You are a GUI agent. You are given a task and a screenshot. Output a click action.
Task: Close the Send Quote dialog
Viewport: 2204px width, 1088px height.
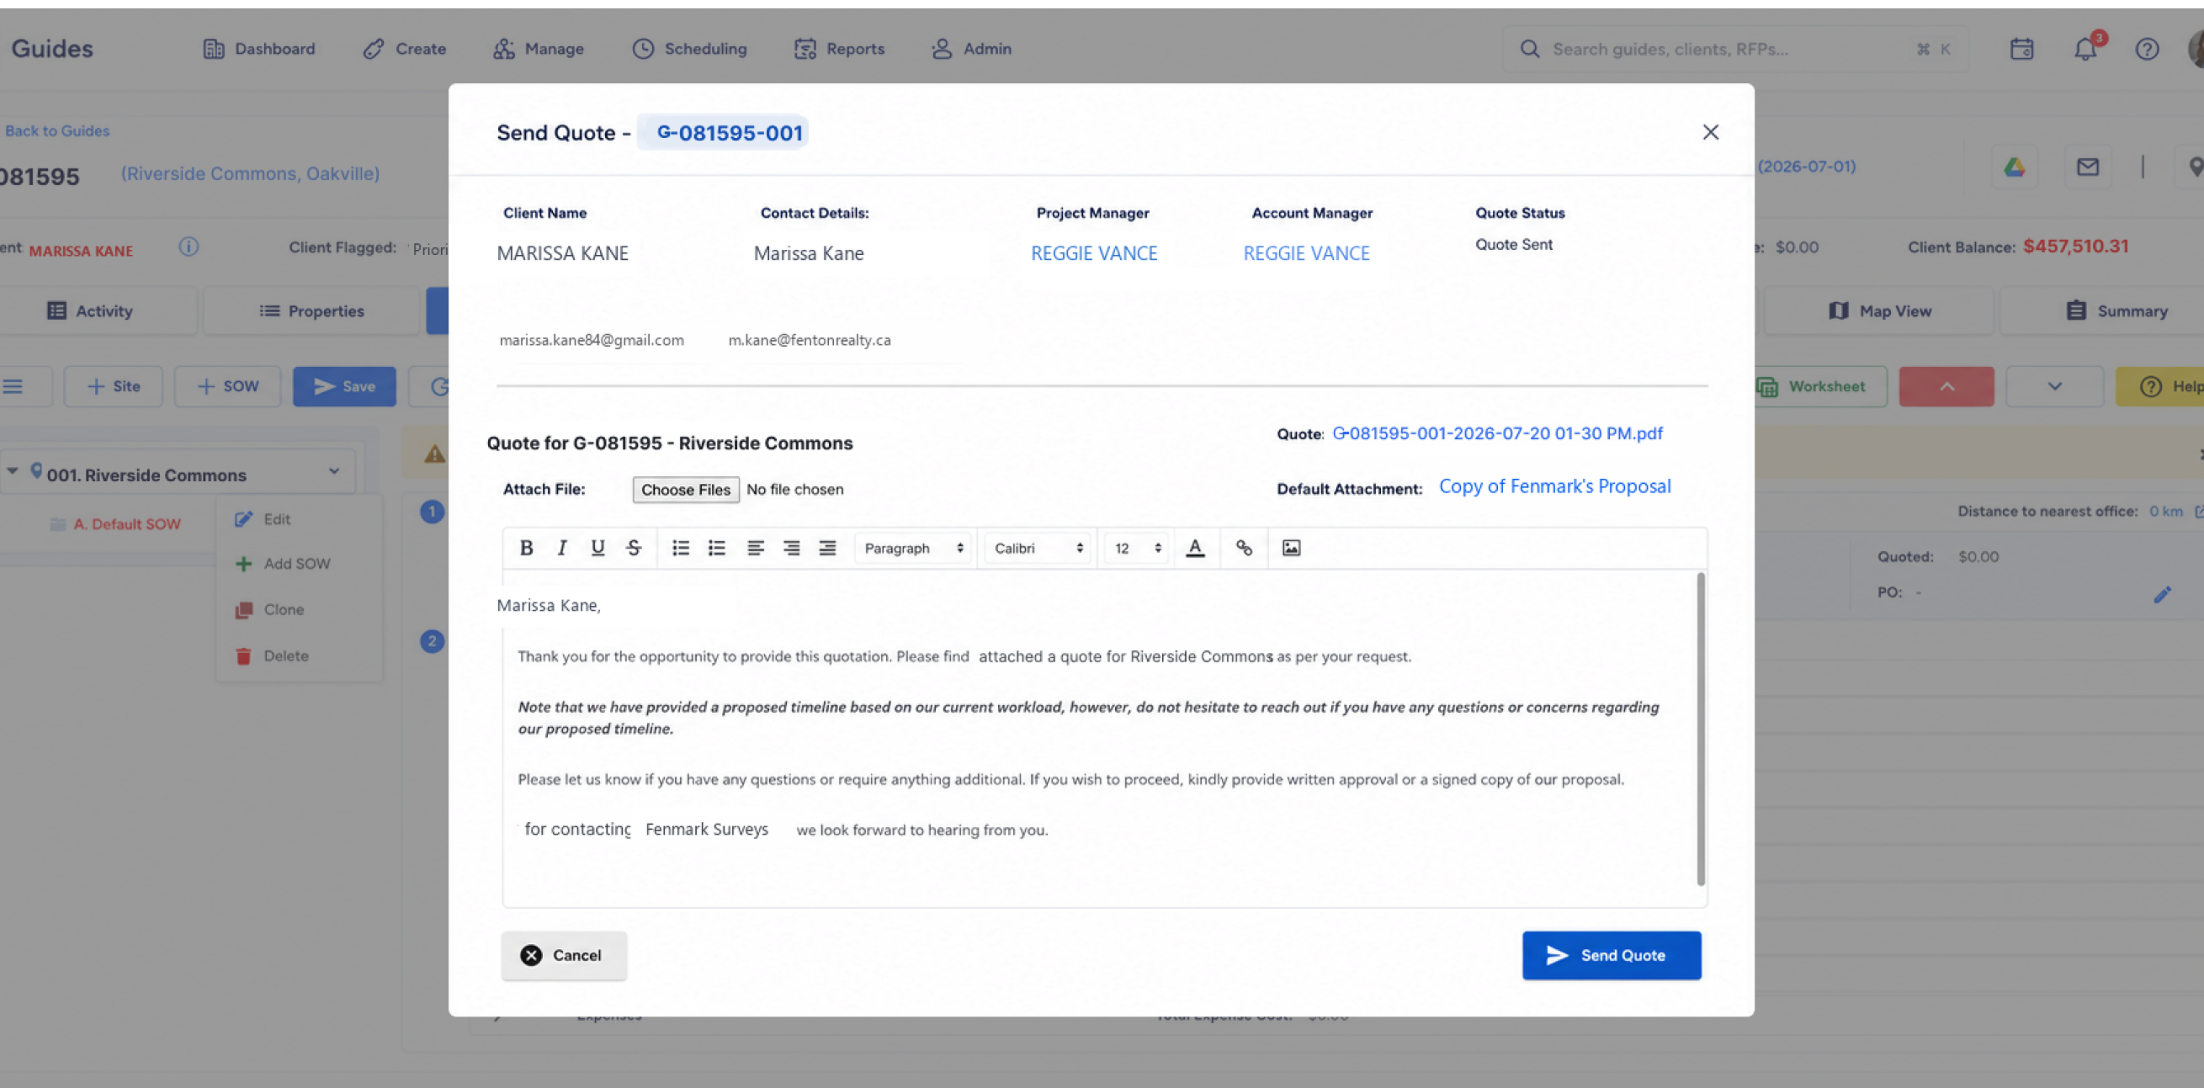click(1709, 132)
